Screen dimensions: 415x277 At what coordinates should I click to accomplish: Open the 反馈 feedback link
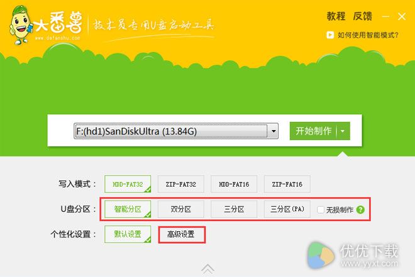tap(362, 16)
